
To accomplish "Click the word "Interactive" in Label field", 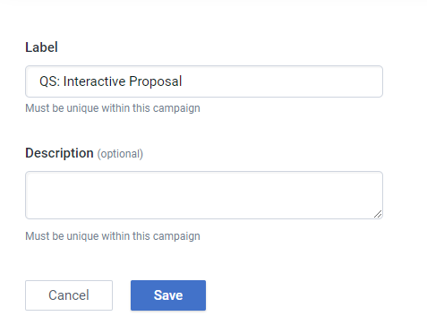I will (x=94, y=81).
